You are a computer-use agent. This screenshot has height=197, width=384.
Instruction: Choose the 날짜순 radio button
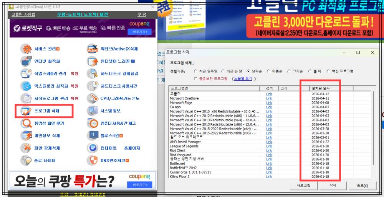click(x=248, y=72)
